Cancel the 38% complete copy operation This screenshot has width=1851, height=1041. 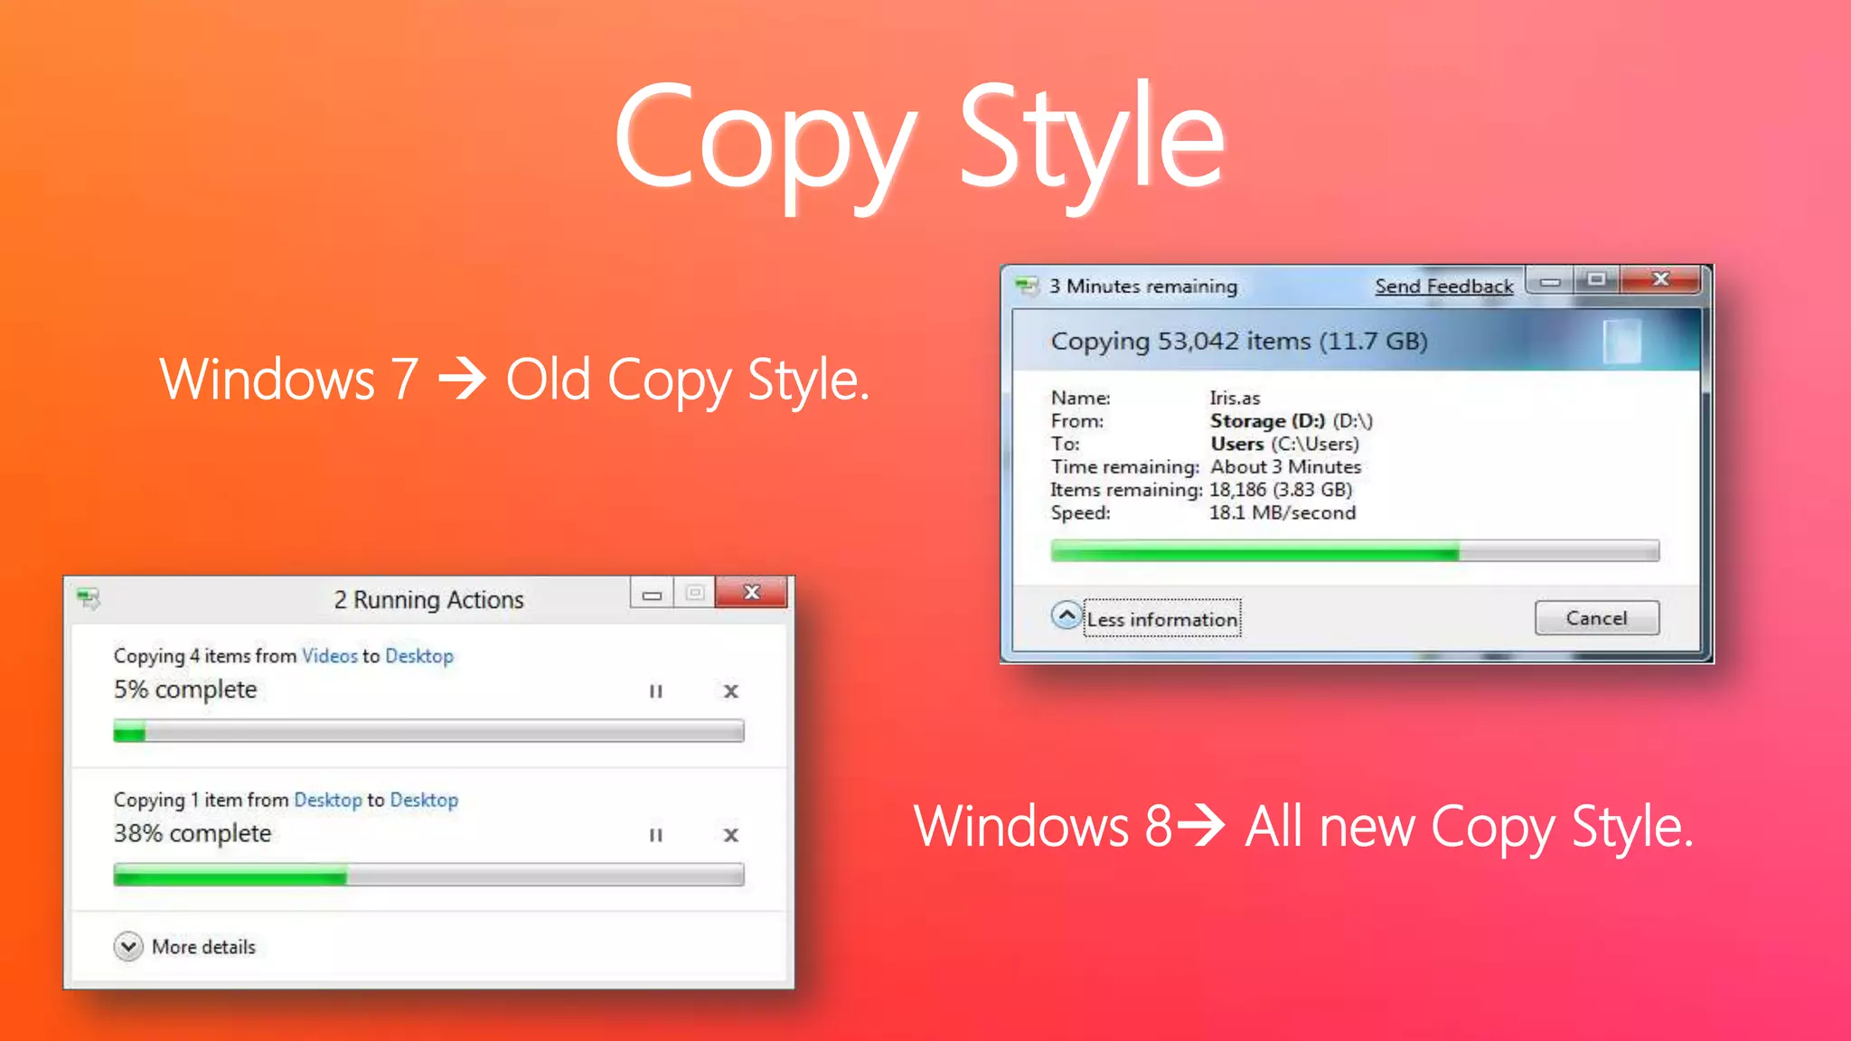tap(731, 835)
